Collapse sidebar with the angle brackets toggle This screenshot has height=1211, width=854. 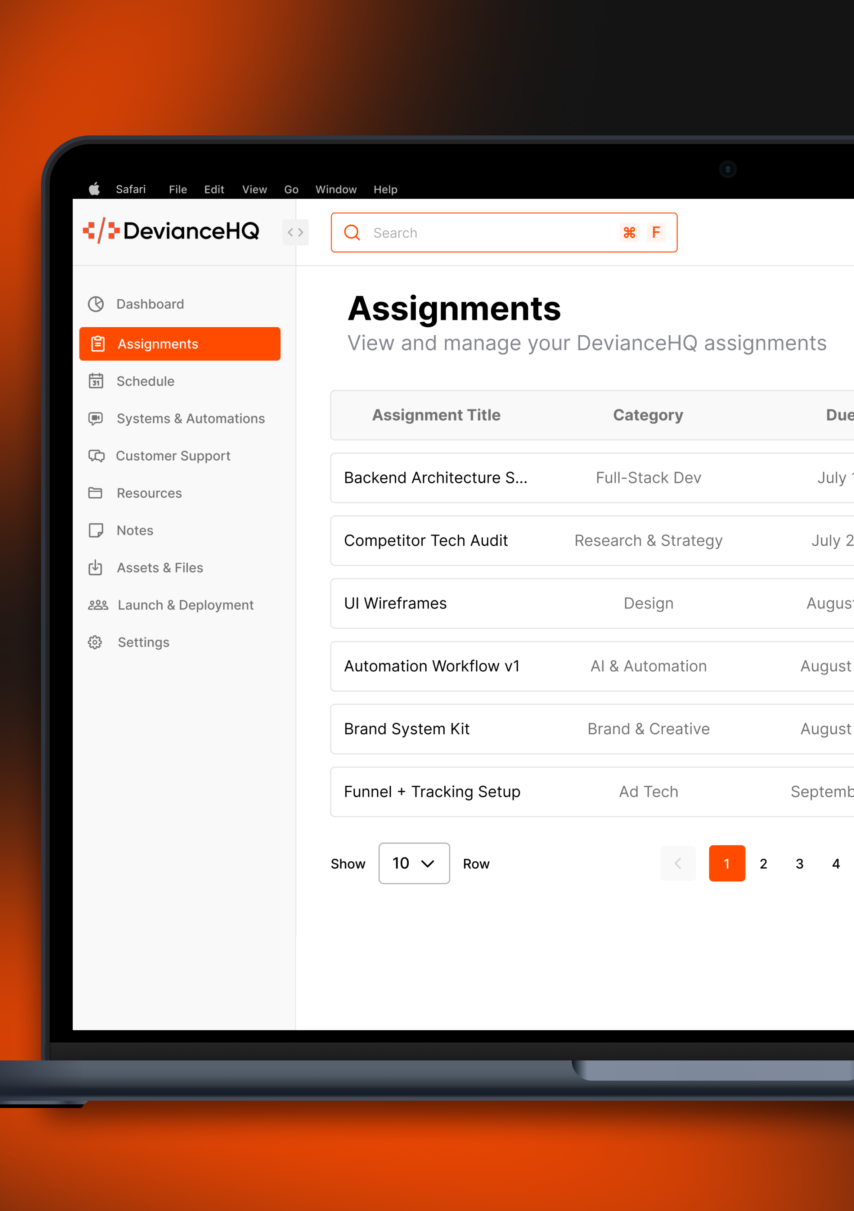295,232
